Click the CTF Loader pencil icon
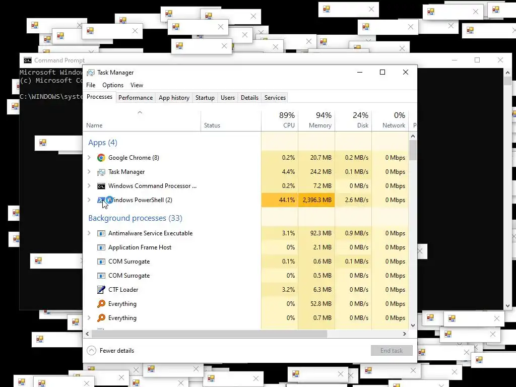Image resolution: width=516 pixels, height=387 pixels. point(101,290)
